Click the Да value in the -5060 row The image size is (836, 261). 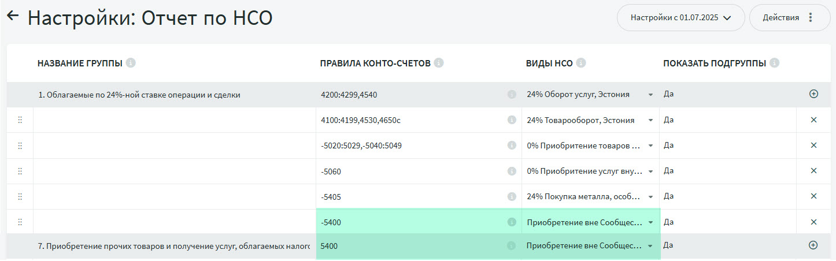[669, 171]
